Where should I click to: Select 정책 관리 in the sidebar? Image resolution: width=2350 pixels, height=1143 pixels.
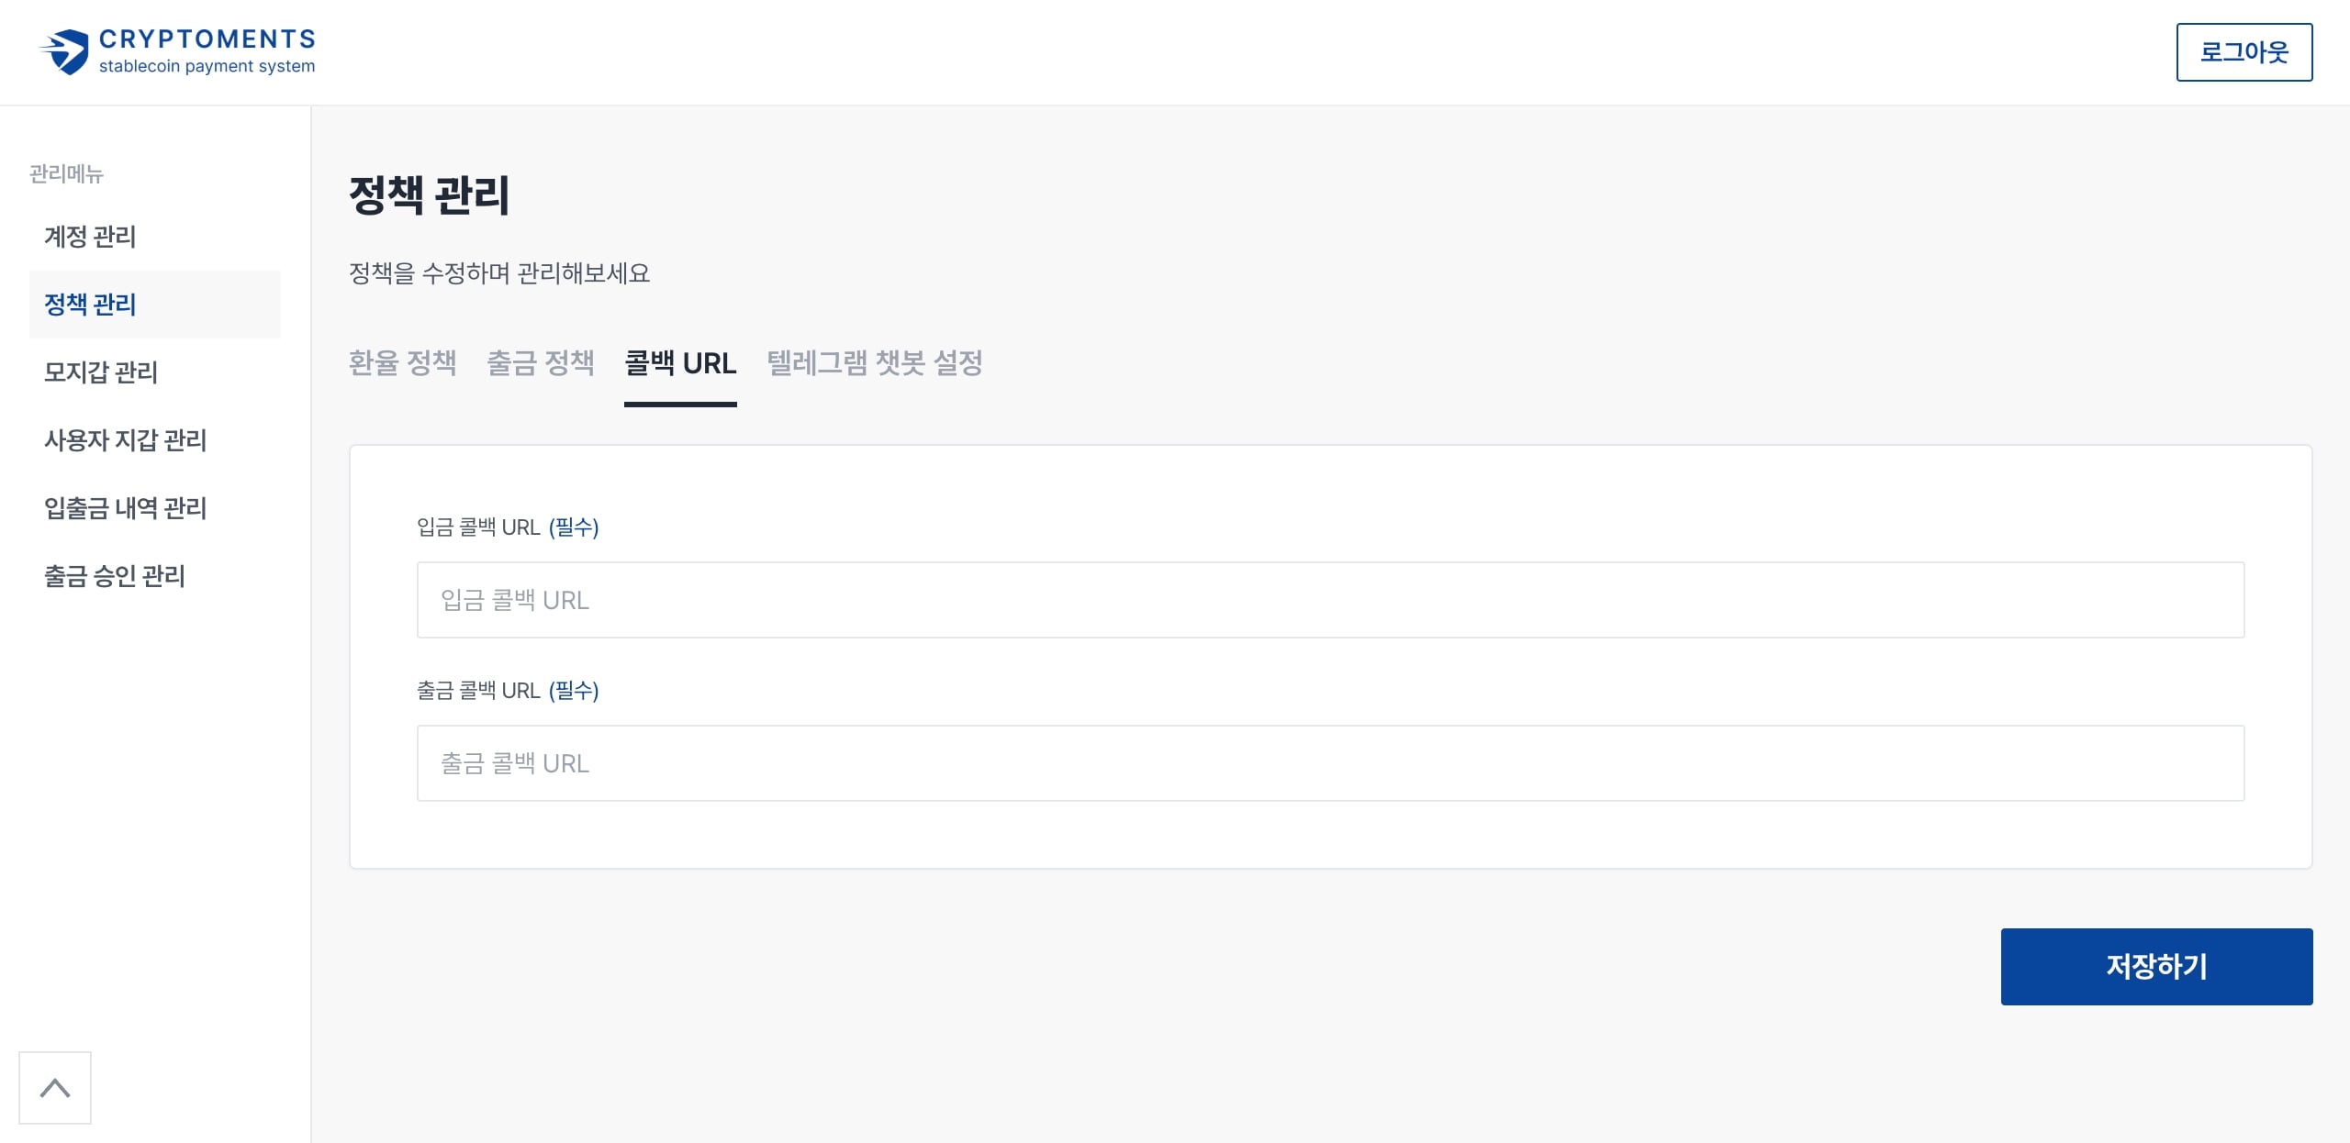tap(90, 305)
